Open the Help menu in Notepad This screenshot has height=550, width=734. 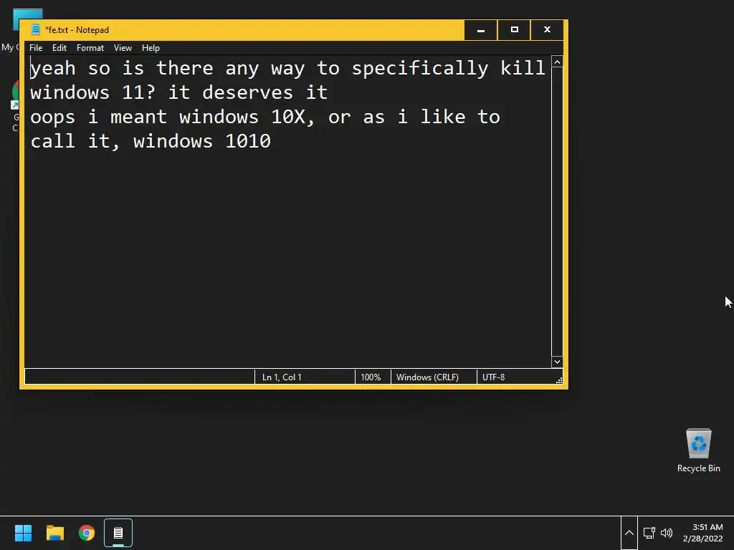tap(151, 48)
